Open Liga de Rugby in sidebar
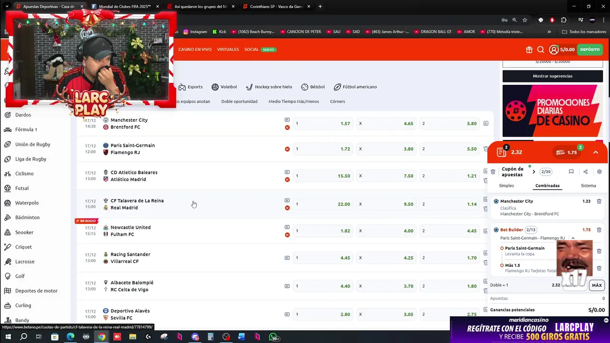Image resolution: width=610 pixels, height=343 pixels. 30,159
